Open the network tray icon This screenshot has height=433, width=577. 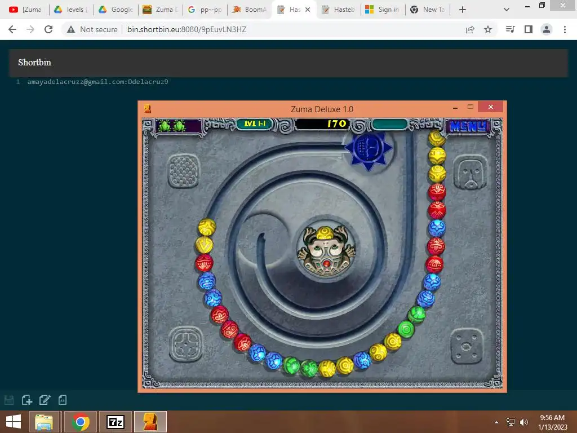(x=511, y=422)
